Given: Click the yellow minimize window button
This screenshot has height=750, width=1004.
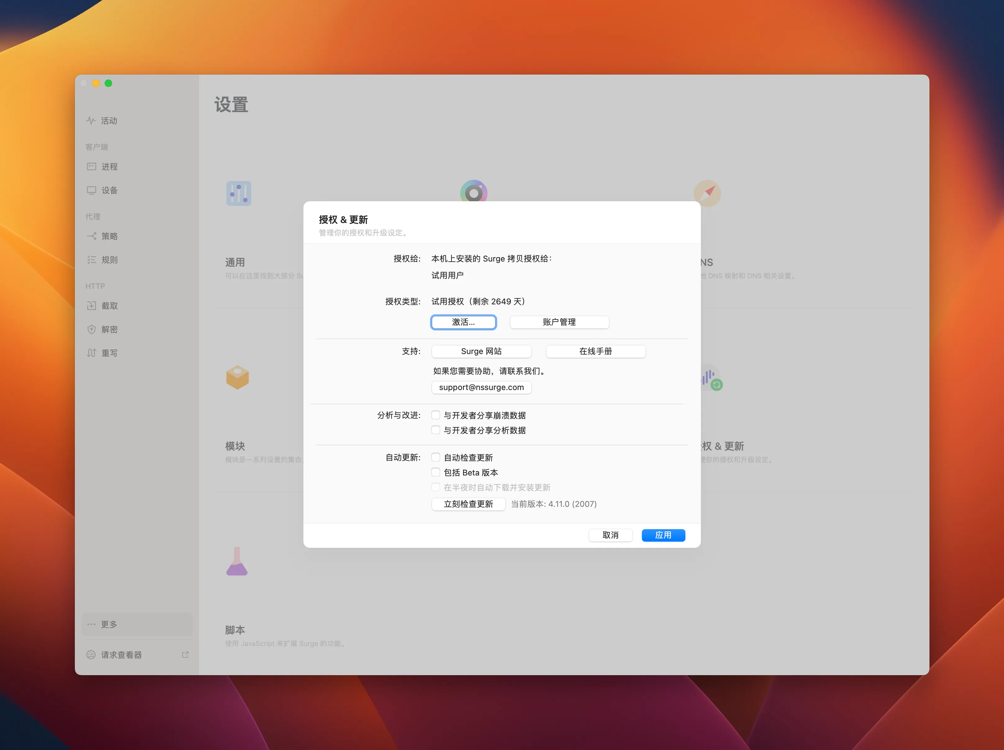Looking at the screenshot, I should point(96,83).
